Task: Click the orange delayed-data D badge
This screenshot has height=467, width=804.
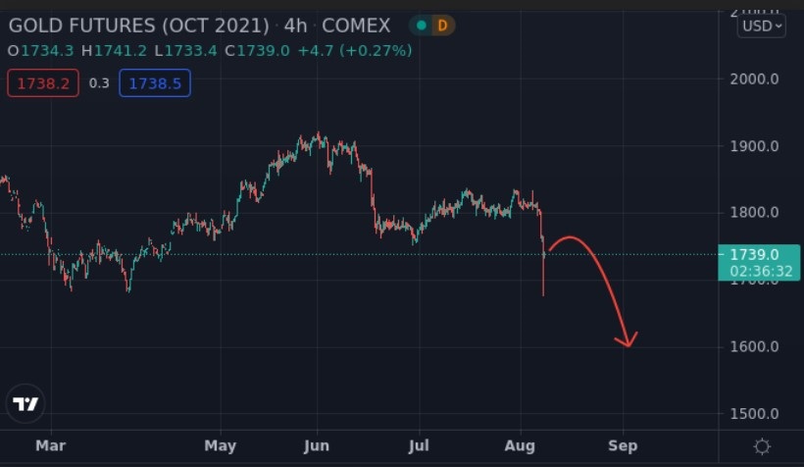Action: tap(443, 26)
